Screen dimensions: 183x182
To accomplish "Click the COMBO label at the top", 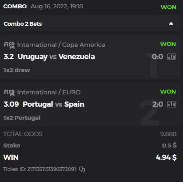I will click(x=15, y=6).
